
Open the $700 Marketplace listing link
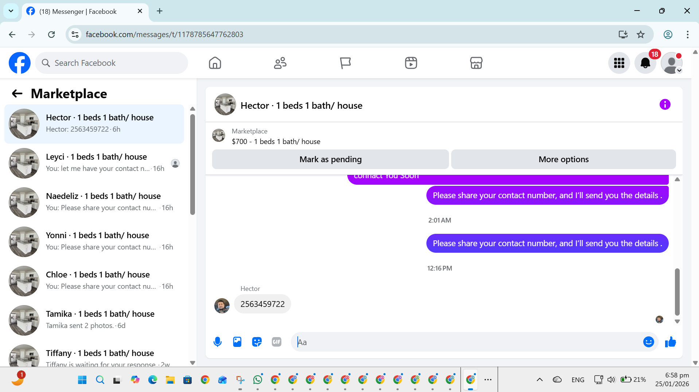pyautogui.click(x=276, y=141)
